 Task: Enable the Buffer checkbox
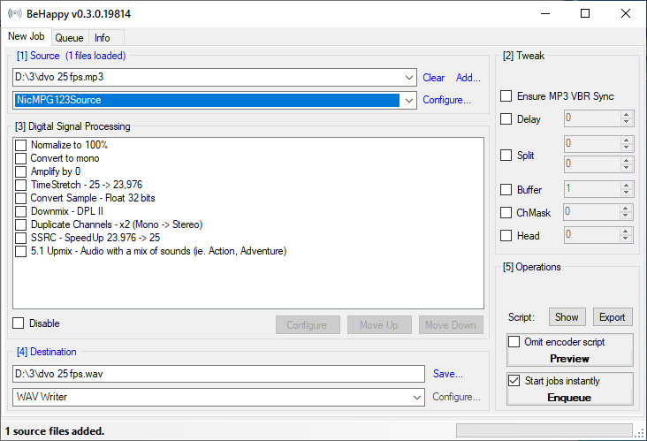click(x=506, y=190)
